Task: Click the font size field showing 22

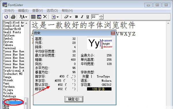Action: coord(95,17)
